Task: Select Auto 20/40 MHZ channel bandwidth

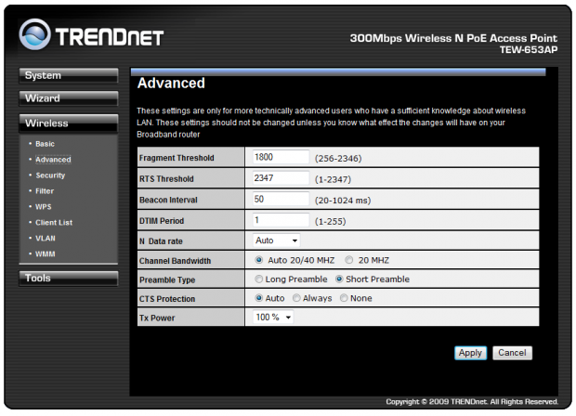Action: tap(259, 260)
